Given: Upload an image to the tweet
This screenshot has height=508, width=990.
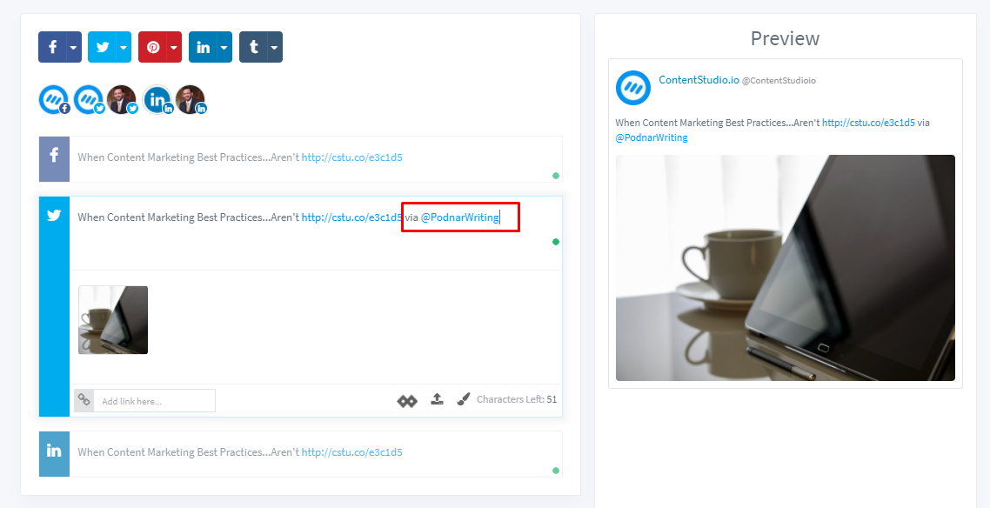Looking at the screenshot, I should click(437, 400).
